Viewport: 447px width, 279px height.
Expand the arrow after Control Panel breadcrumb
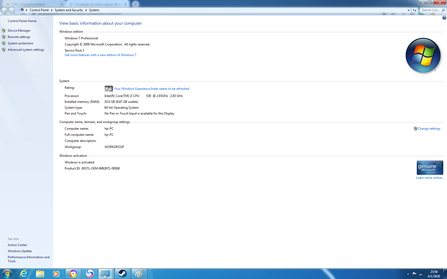tap(52, 10)
